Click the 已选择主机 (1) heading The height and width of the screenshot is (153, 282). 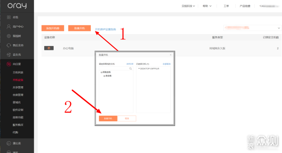point(143,64)
